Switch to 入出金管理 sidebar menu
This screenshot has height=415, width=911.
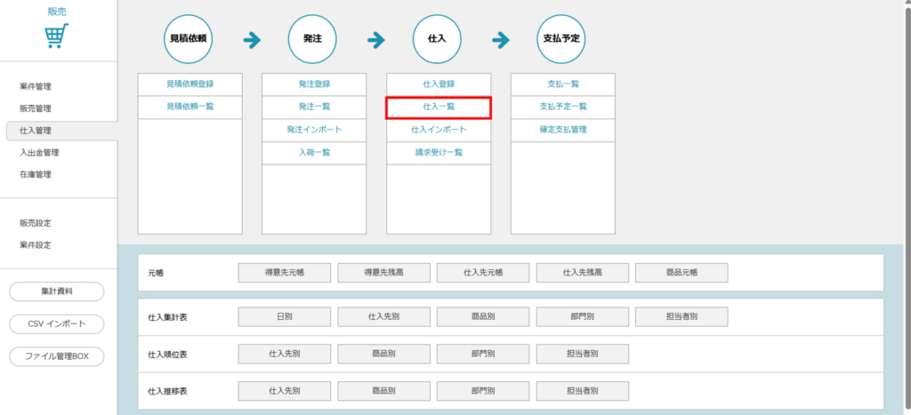(39, 153)
